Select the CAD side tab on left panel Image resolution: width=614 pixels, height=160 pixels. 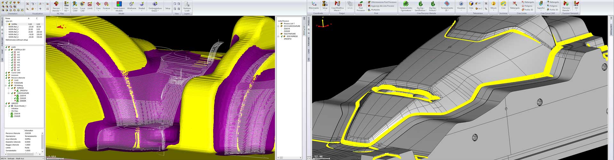2,60
